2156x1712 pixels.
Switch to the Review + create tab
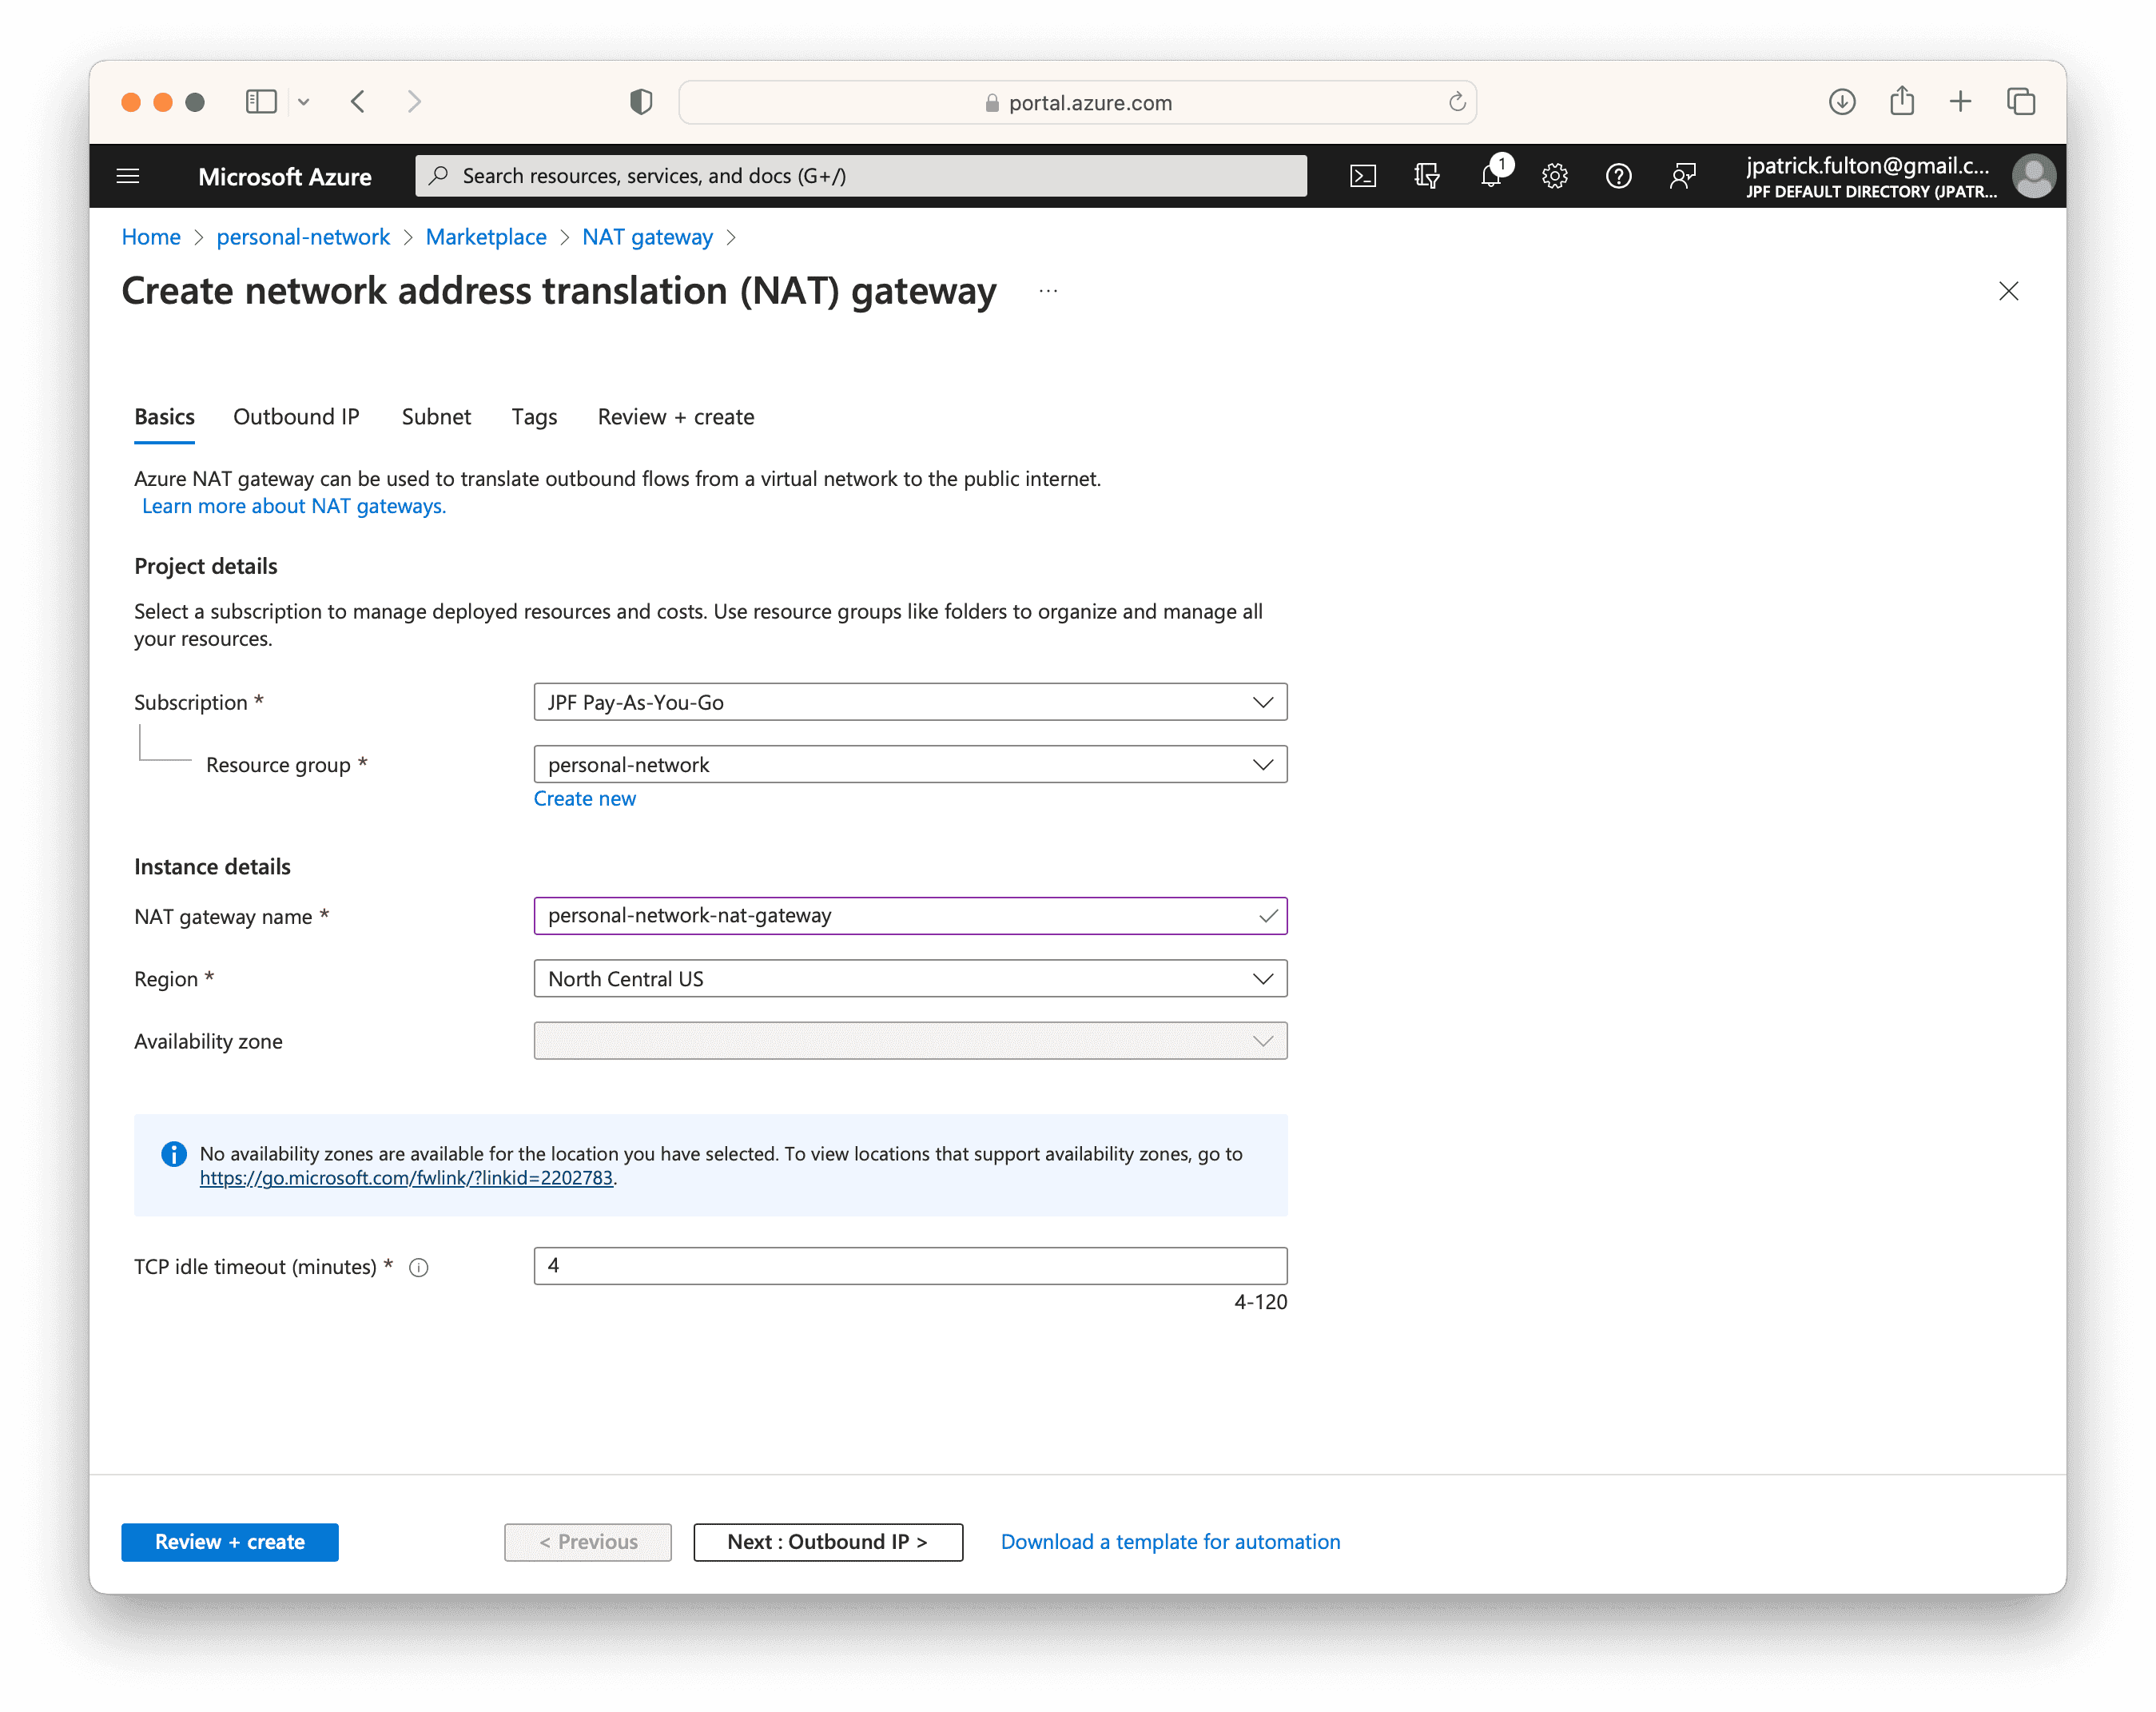(x=676, y=417)
